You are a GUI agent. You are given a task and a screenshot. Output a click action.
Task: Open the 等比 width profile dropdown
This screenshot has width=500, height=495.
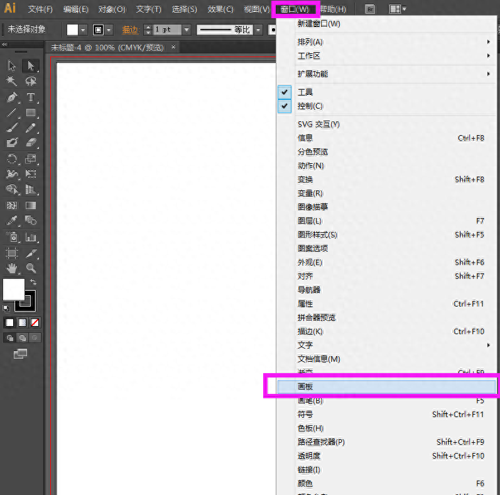tap(258, 30)
